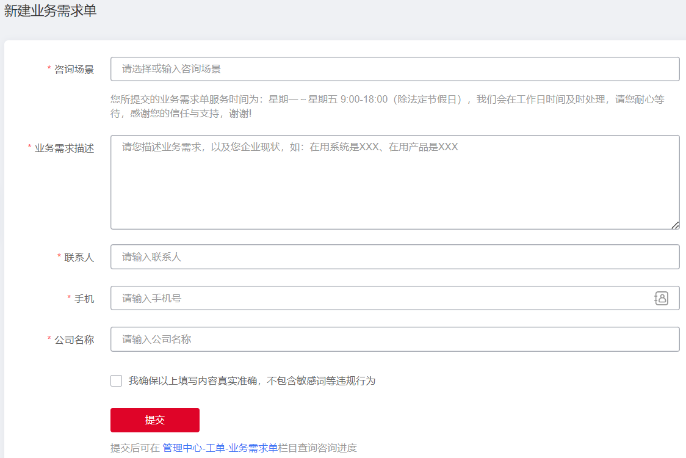This screenshot has width=686, height=458.
Task: Open the 咨询场景 consultation scenario combo box
Action: [x=395, y=69]
